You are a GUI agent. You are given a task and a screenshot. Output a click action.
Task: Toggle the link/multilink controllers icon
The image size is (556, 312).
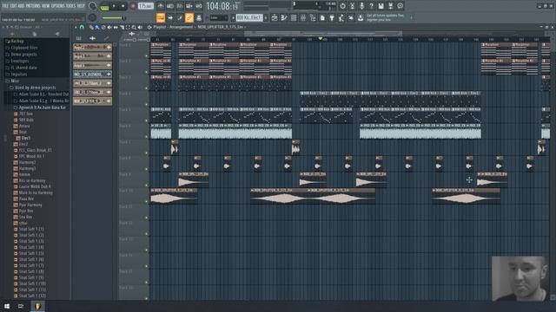(x=189, y=17)
